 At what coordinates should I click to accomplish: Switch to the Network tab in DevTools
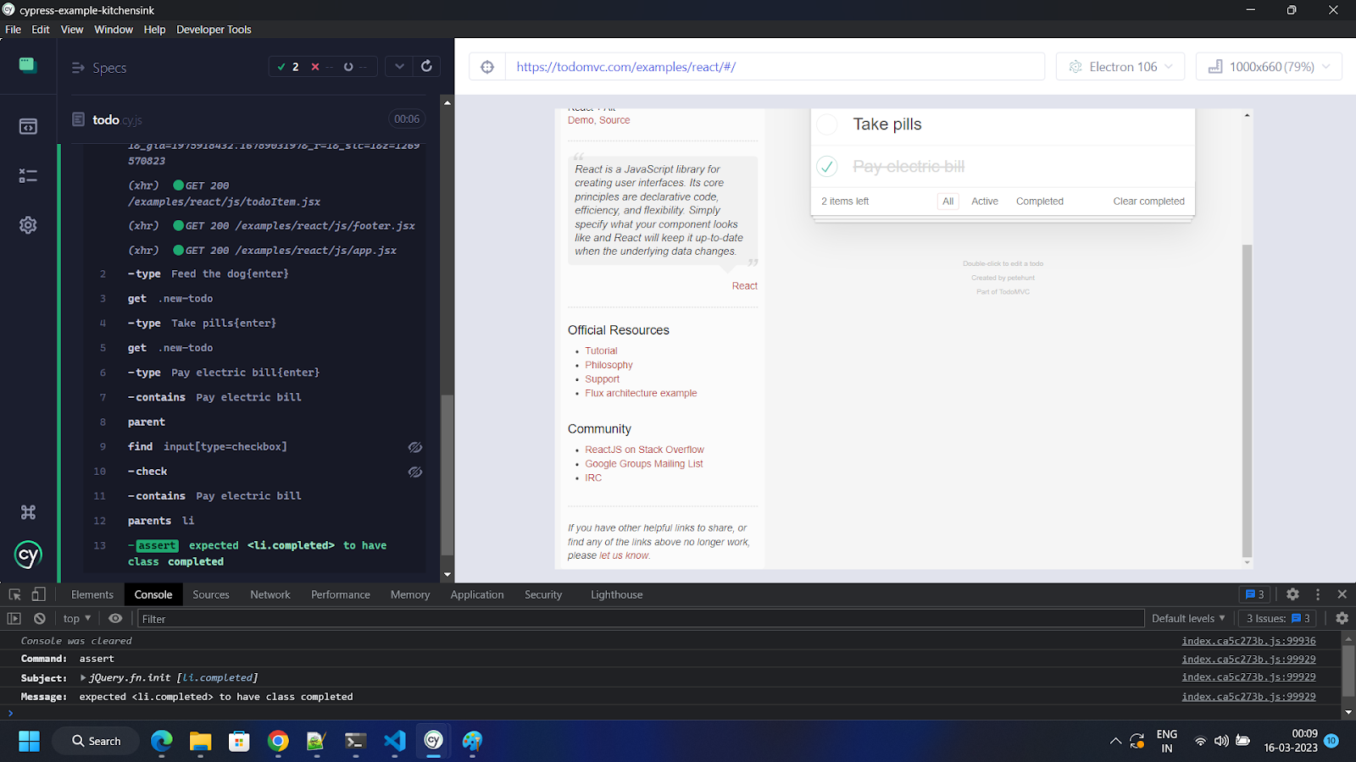point(270,594)
